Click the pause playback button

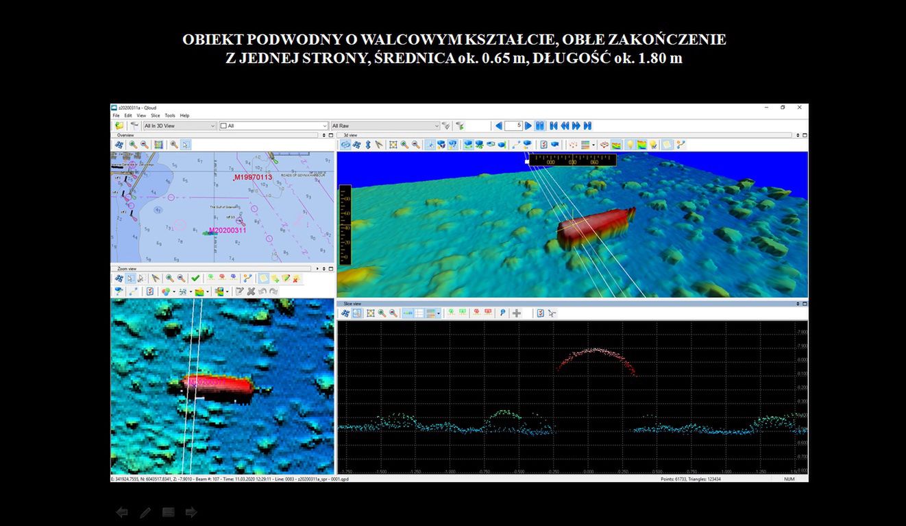click(x=540, y=125)
